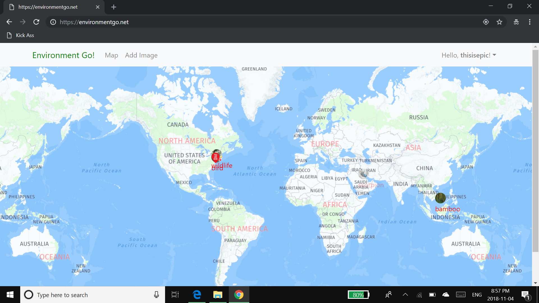Click the scorpion marker near Saudi Arabia

[363, 174]
